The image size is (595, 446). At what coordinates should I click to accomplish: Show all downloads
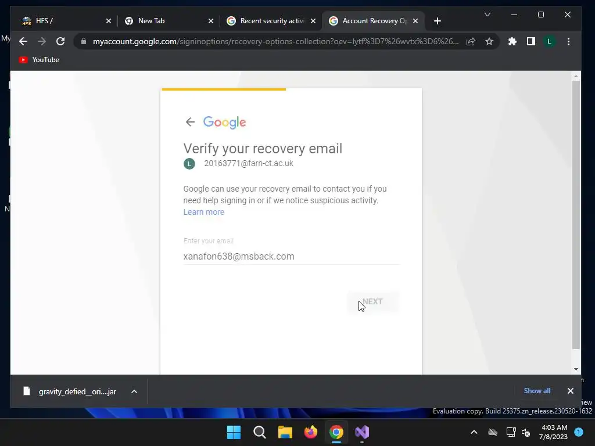[537, 391]
